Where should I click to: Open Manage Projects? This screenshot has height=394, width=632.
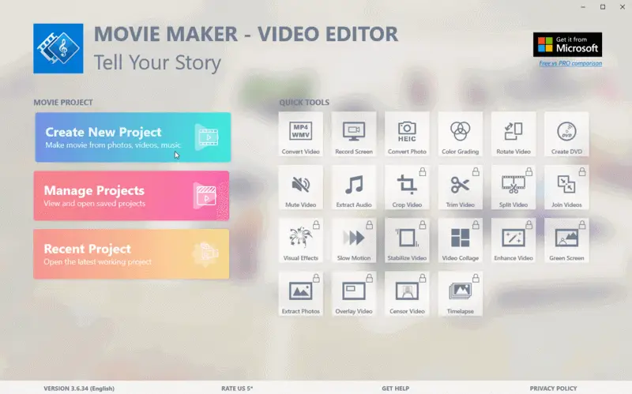(131, 195)
